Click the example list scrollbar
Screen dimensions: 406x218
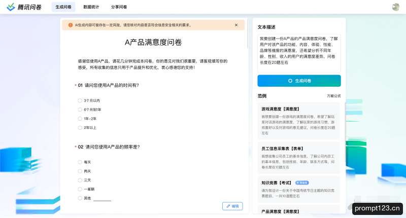(345, 132)
